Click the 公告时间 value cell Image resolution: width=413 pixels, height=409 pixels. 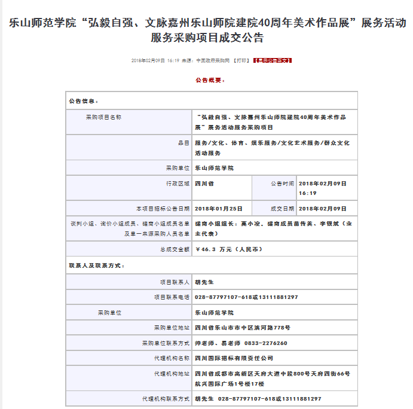(322, 188)
